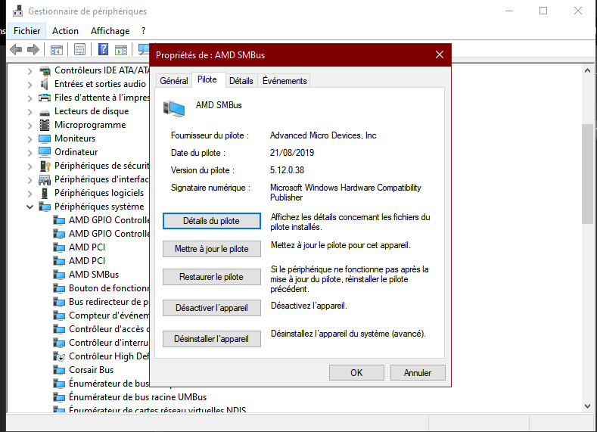Click Désinstaller l'appareil button
Screen dimensions: 597x432
(211, 339)
